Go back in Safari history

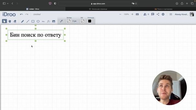(12, 3)
